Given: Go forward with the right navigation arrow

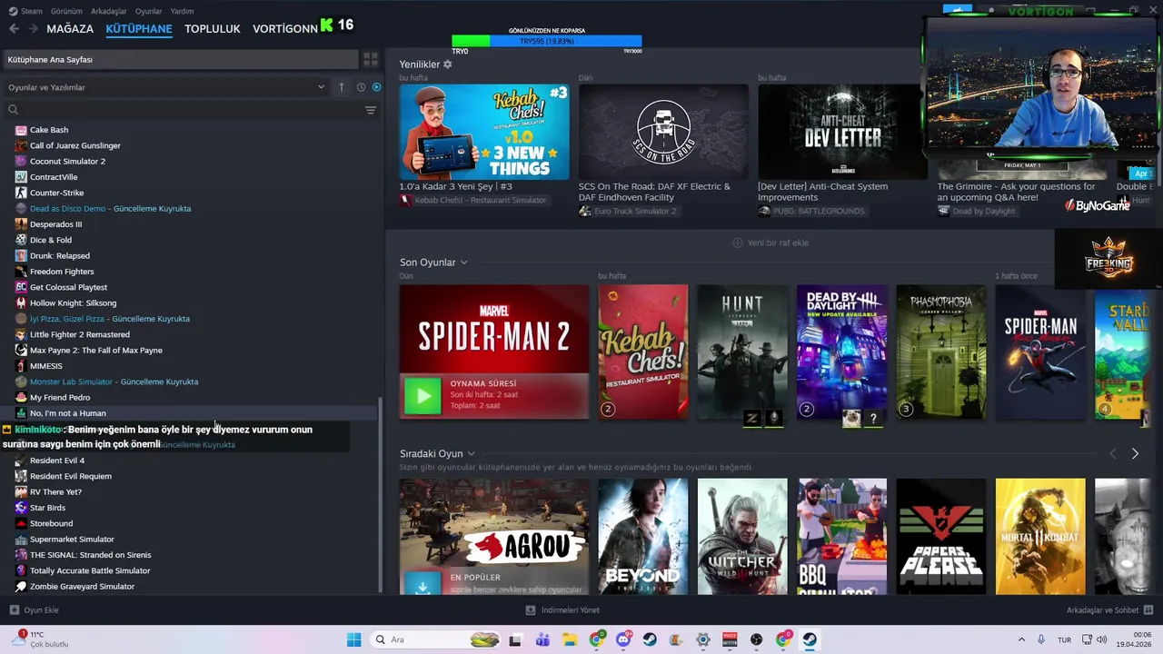Looking at the screenshot, I should (33, 28).
